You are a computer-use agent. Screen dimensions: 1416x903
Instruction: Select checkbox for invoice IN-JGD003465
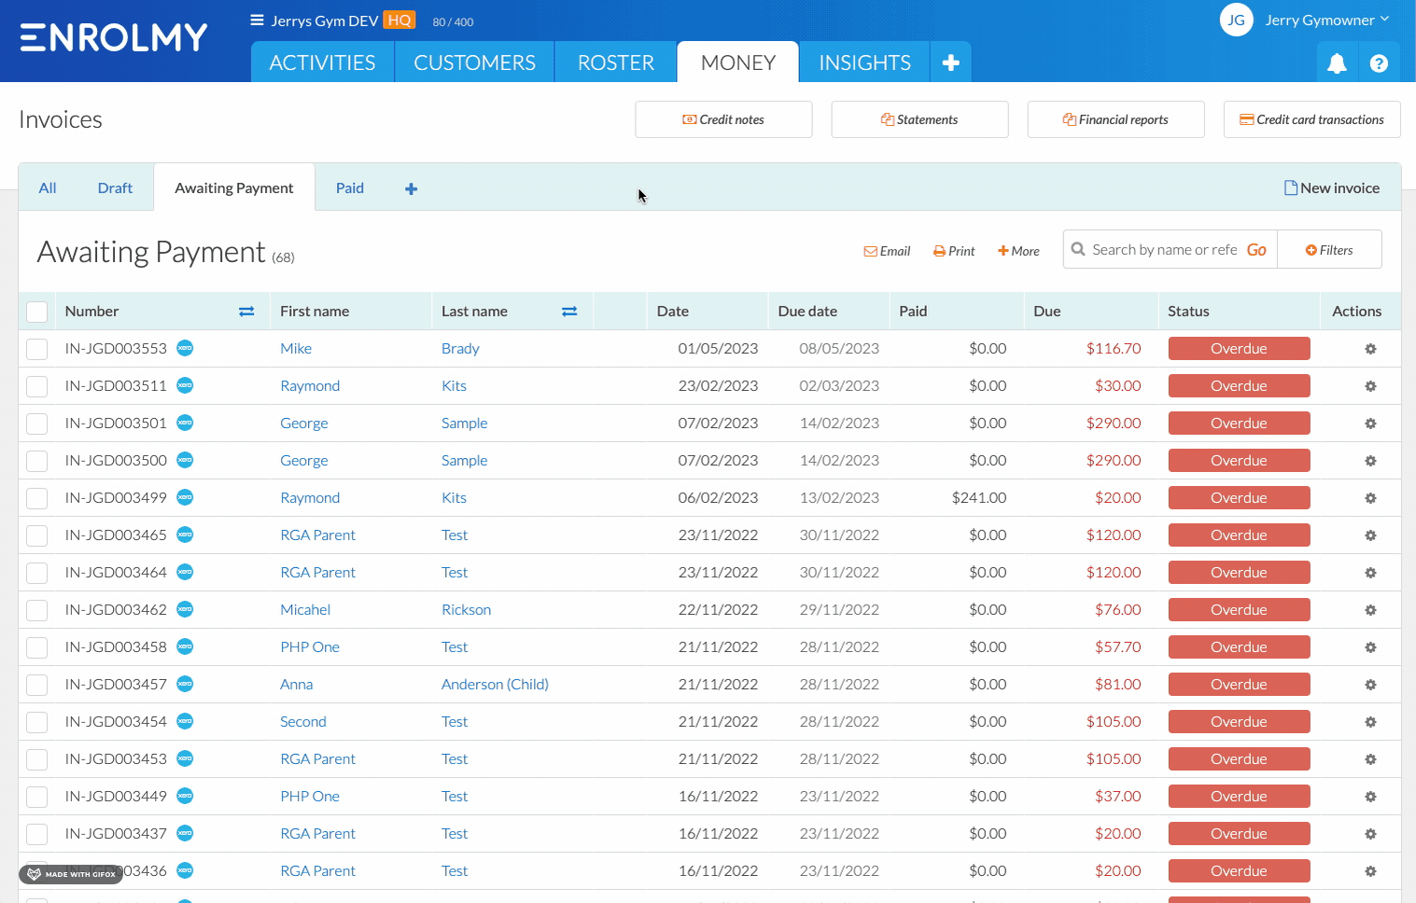pos(37,535)
